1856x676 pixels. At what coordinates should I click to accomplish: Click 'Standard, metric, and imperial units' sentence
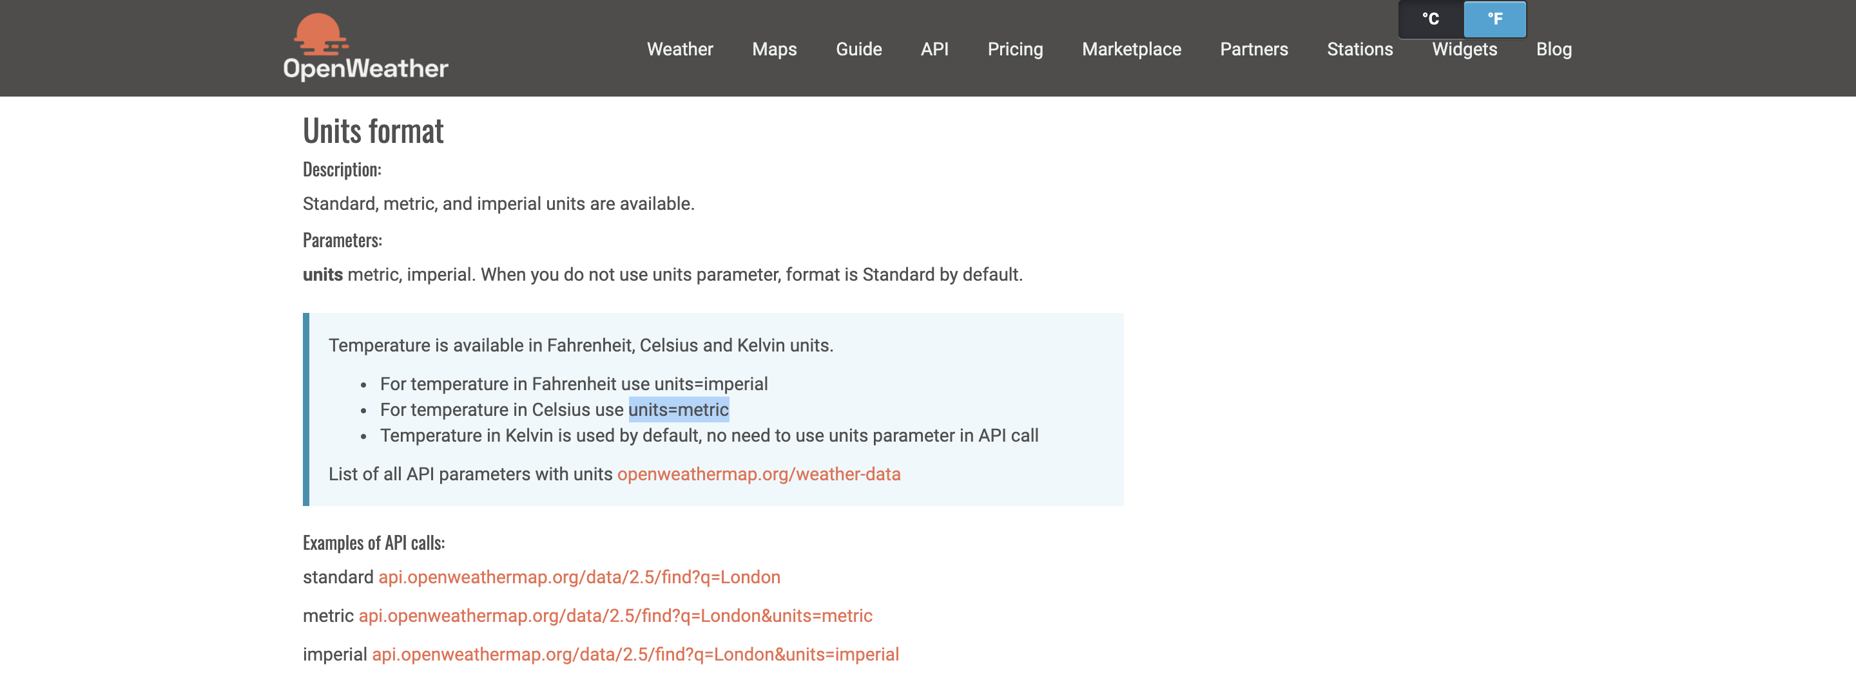click(499, 203)
